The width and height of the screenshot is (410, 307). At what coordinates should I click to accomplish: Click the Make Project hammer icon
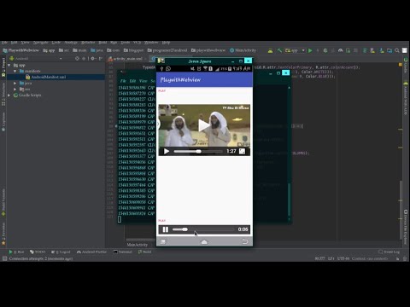279,50
